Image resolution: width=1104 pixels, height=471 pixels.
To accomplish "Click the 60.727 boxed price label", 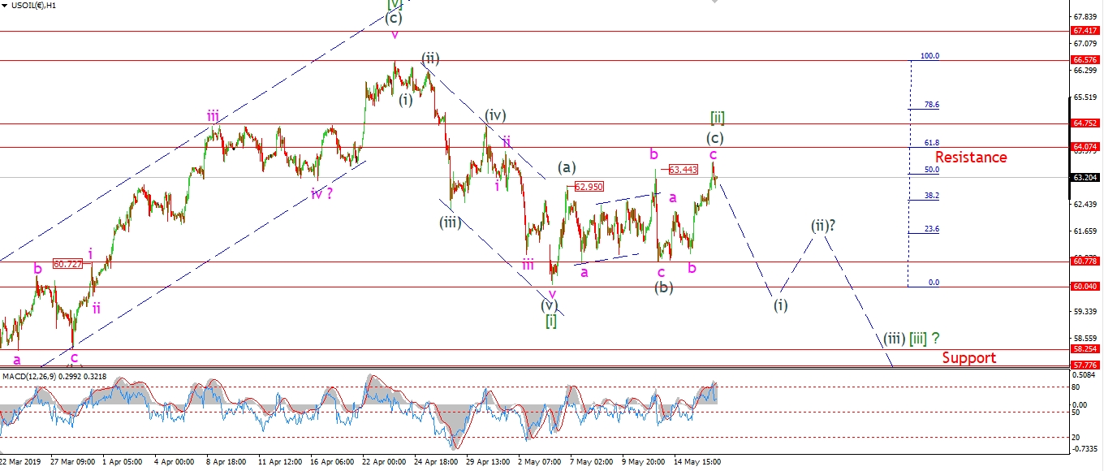I will pos(68,264).
